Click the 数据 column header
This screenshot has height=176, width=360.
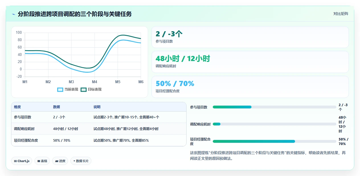click(56, 107)
